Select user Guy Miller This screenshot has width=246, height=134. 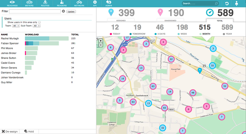pos(7,82)
